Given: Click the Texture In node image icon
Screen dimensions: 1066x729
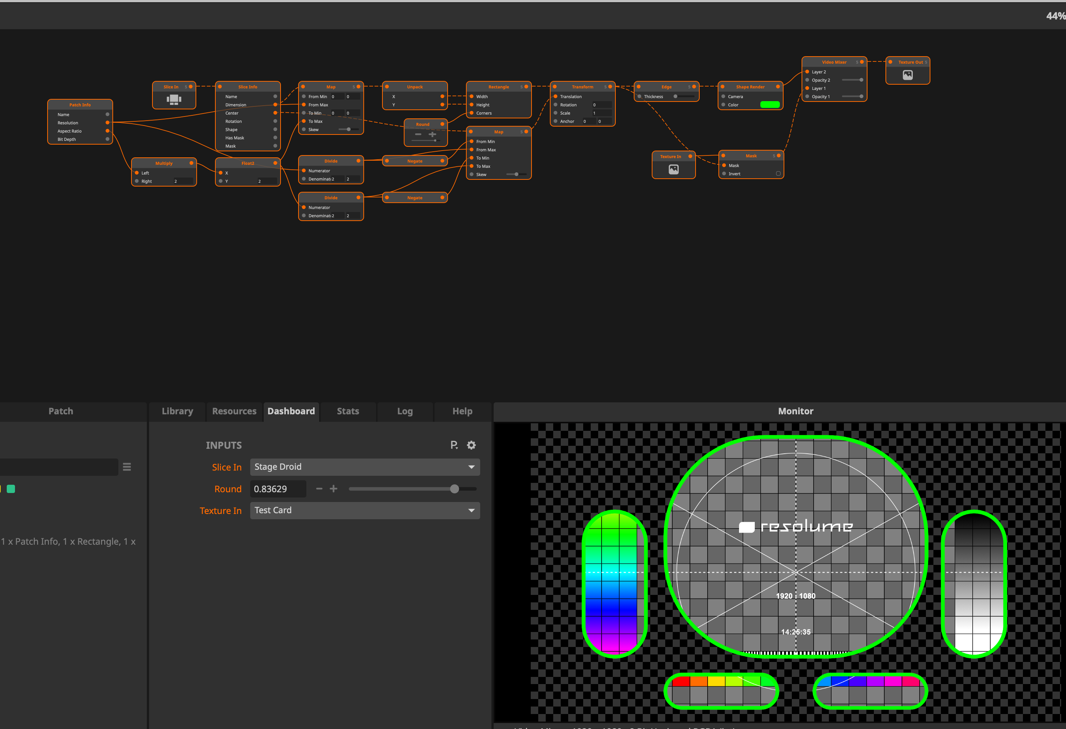Looking at the screenshot, I should 673,169.
